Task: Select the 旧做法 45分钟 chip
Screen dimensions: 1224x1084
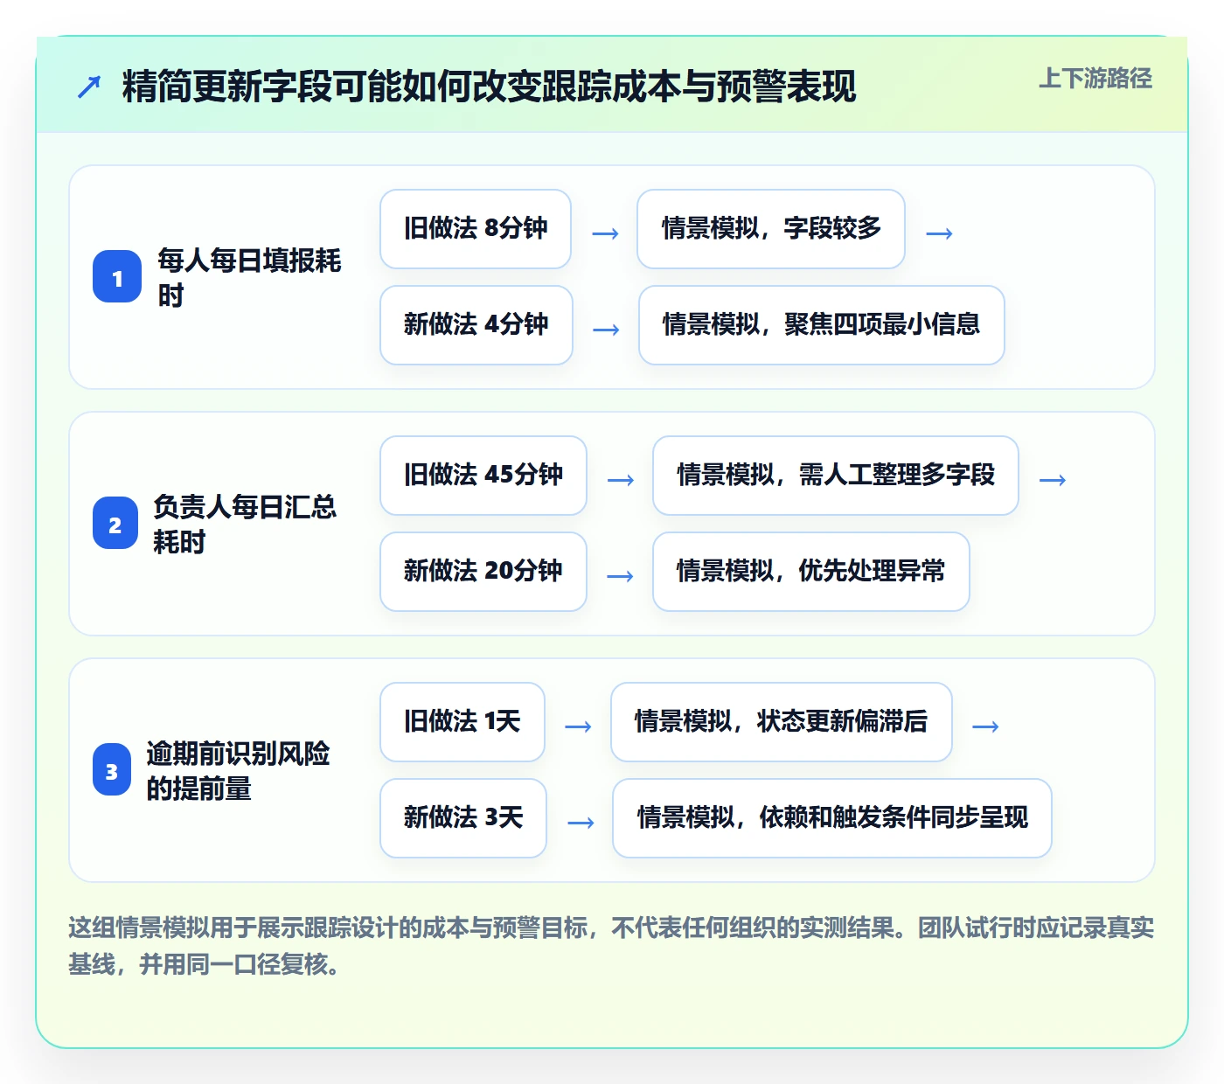Action: click(483, 476)
